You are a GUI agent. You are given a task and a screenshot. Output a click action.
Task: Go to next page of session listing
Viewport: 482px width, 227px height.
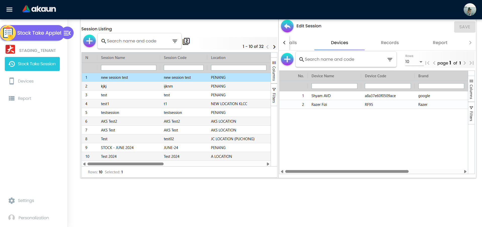pyautogui.click(x=274, y=47)
